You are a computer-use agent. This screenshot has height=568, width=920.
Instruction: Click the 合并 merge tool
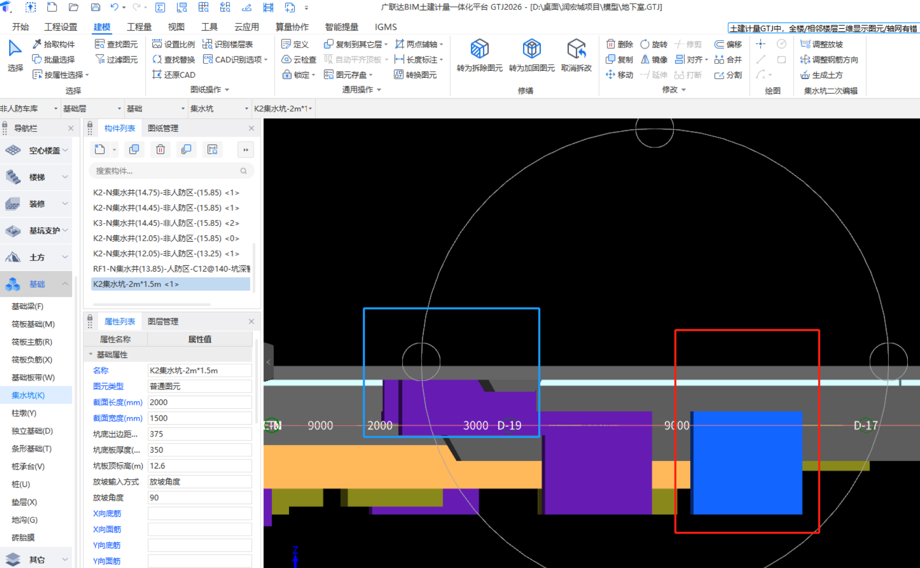pos(728,60)
